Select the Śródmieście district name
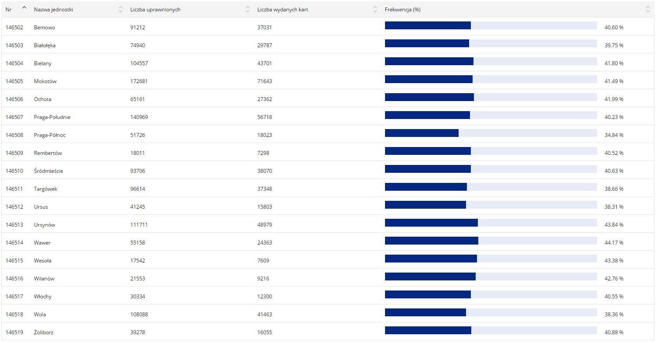This screenshot has height=343, width=657. [48, 171]
